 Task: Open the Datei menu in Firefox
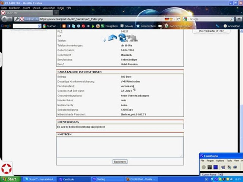pos(4,8)
